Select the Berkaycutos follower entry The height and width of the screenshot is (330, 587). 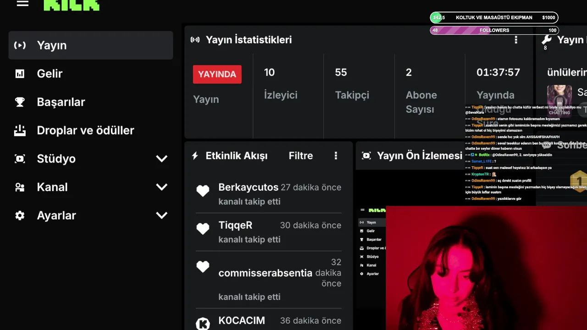point(269,194)
